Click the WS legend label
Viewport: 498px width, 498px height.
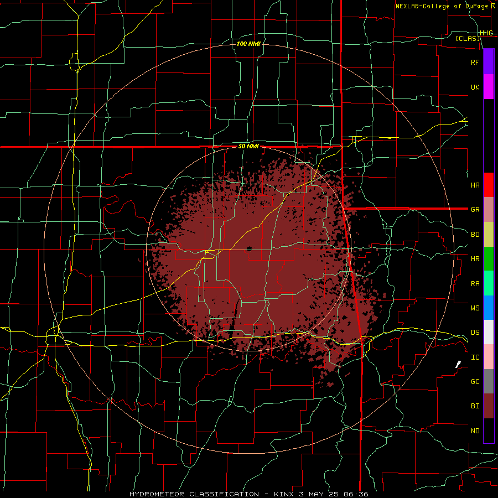[475, 308]
